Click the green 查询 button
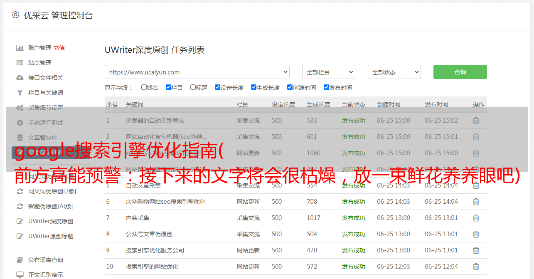Viewport: 534px width, 279px height. 460,72
